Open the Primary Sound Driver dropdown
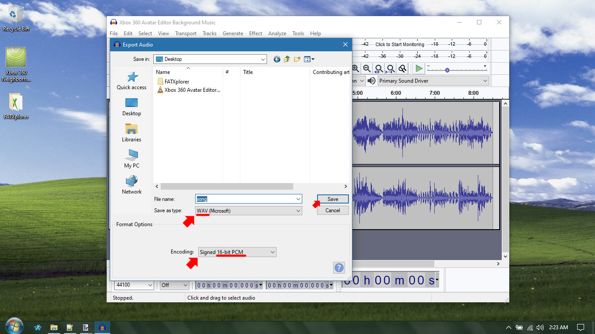 [433, 81]
